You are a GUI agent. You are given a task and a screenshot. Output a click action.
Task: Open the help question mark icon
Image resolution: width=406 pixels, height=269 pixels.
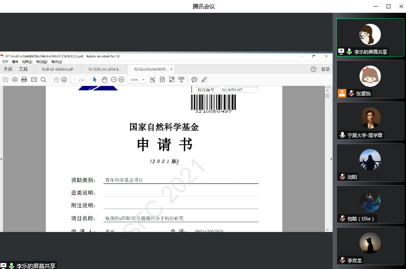click(x=313, y=69)
